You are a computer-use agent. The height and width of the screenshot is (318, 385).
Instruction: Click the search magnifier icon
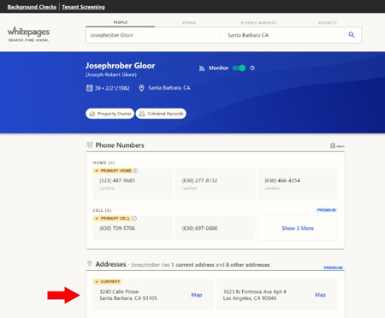(x=352, y=35)
